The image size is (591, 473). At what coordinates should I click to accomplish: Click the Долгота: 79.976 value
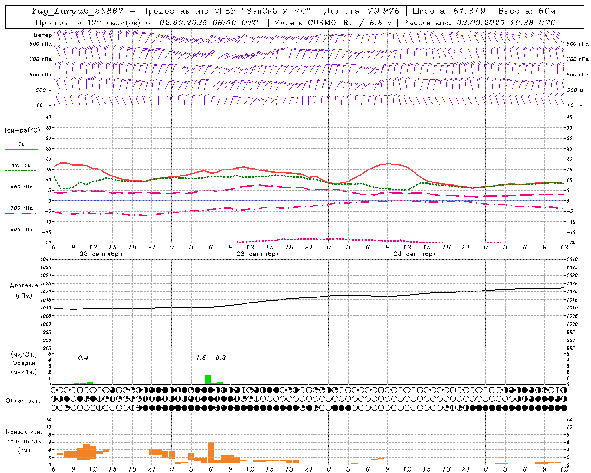pos(362,11)
